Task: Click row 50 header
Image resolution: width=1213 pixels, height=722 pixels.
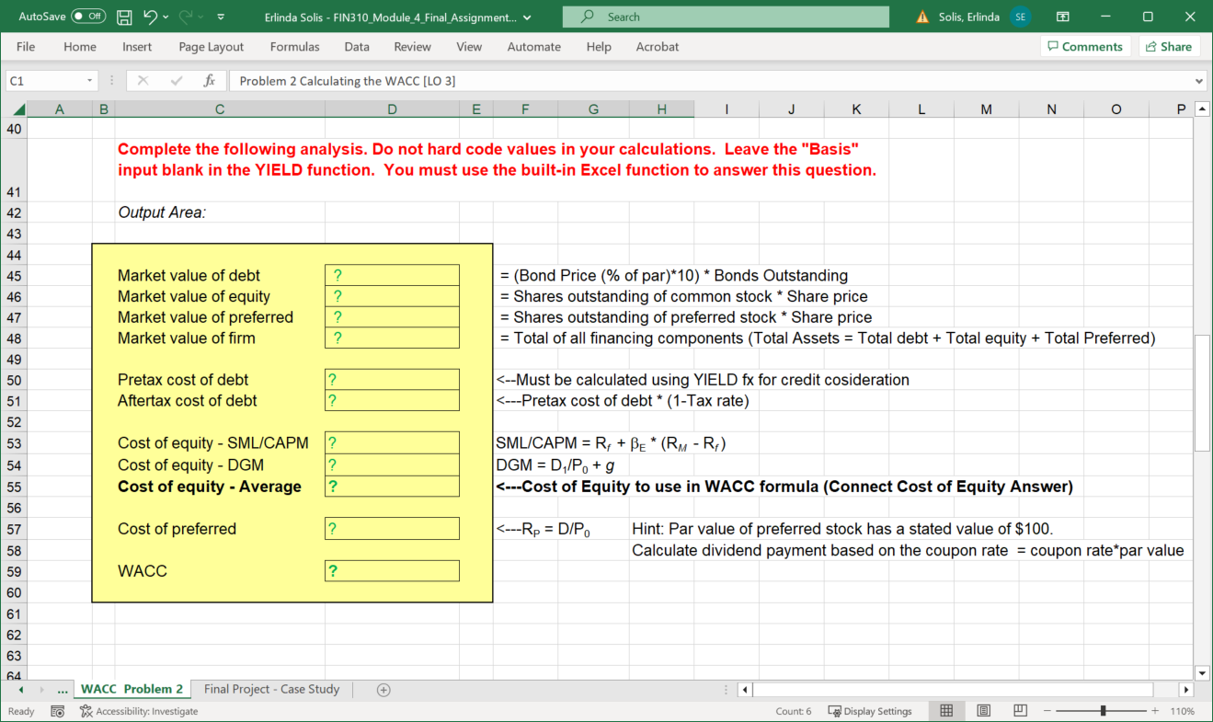Action: coord(14,380)
